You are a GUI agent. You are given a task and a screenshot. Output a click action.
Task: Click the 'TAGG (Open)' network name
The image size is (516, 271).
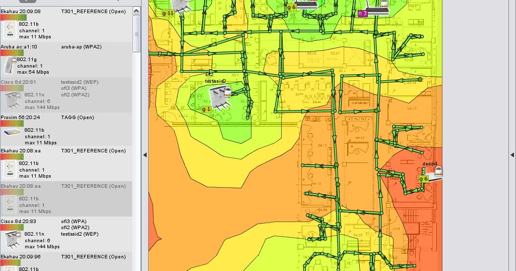(77, 118)
